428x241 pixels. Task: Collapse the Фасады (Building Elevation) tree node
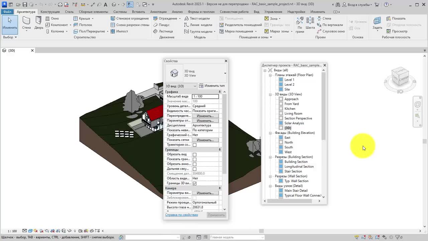[270, 133]
